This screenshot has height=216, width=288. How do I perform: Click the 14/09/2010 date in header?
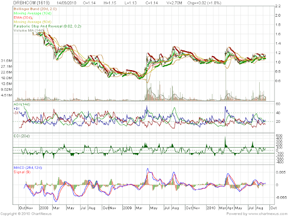point(66,3)
